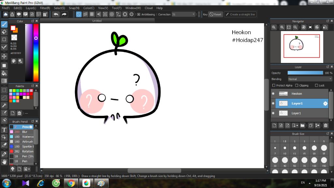Enable the radial snap
Viewport: 334px width, 188px height.
pyautogui.click(x=105, y=14)
